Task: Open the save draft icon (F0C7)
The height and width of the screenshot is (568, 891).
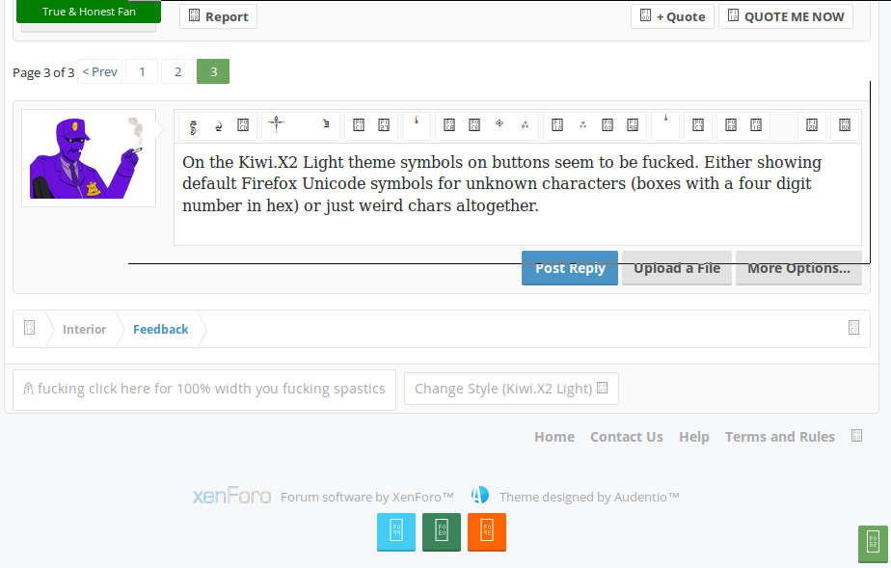Action: (x=698, y=125)
